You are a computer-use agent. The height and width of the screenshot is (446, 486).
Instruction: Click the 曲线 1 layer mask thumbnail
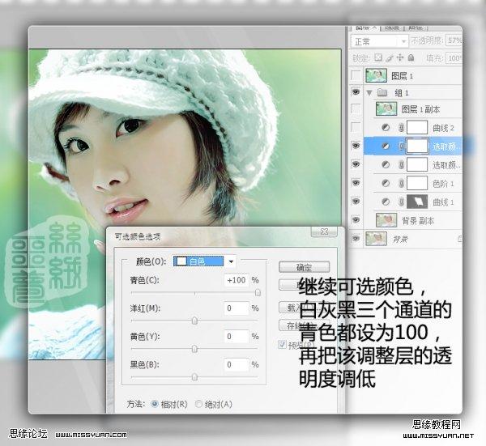pyautogui.click(x=417, y=202)
